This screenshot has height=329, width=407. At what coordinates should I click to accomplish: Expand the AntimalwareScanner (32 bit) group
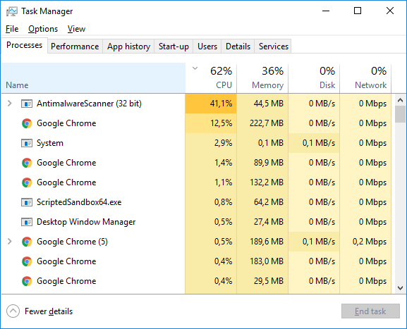pyautogui.click(x=10, y=104)
